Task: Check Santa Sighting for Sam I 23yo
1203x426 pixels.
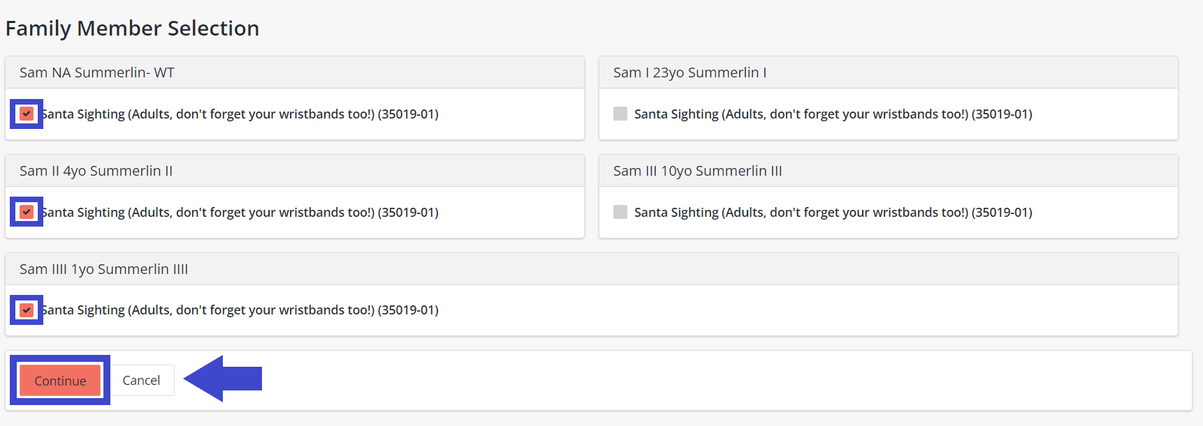Action: pos(620,114)
